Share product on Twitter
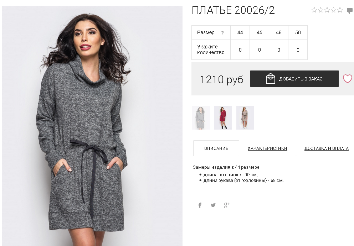 (x=213, y=205)
